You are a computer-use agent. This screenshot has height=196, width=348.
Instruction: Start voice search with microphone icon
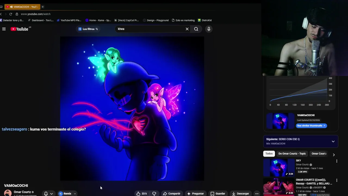coord(209,29)
